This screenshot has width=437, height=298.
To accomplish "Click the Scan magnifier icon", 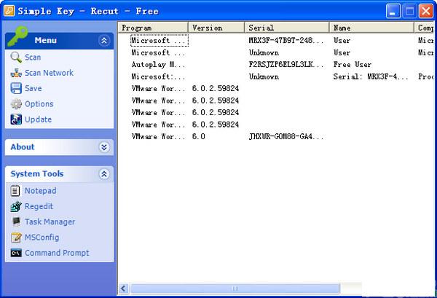I will pos(16,58).
